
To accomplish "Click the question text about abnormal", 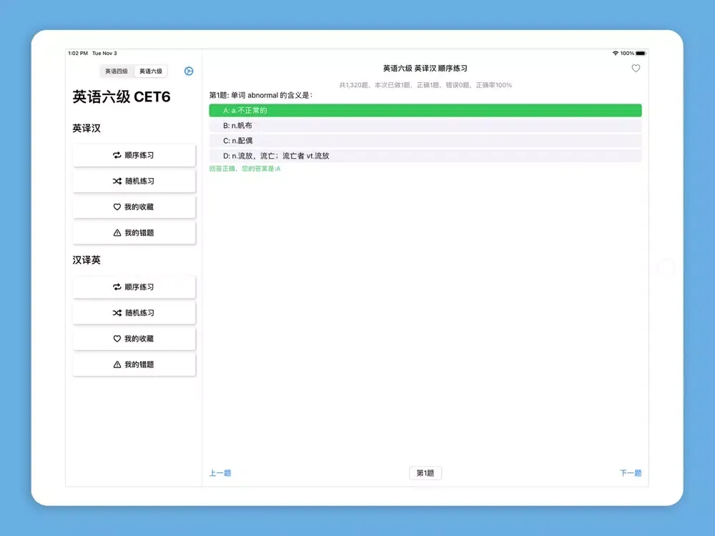I will (261, 95).
